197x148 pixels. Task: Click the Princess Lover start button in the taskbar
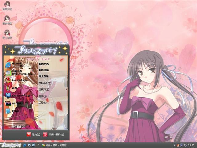coord(11,145)
